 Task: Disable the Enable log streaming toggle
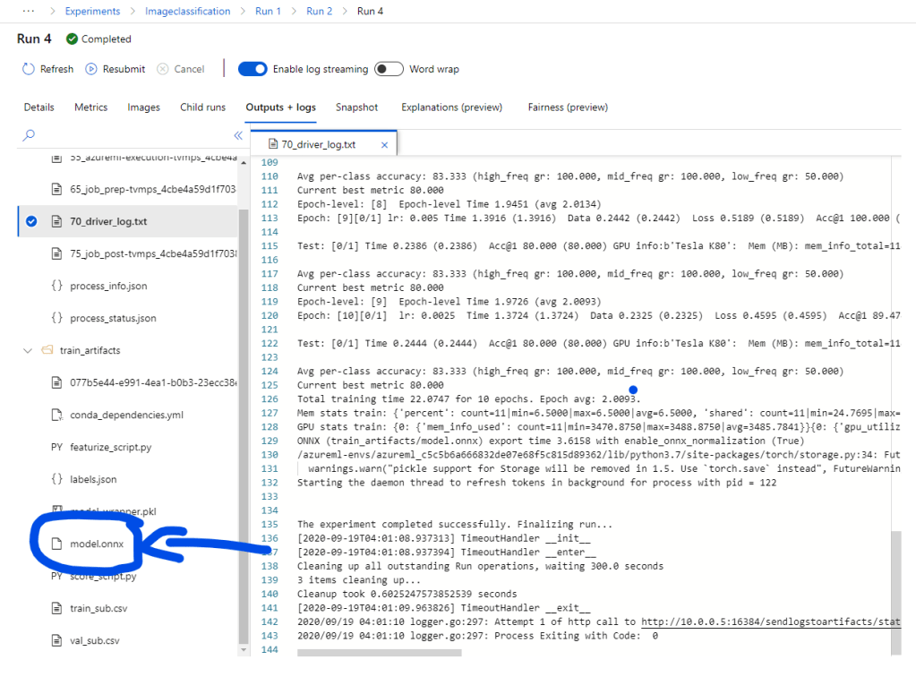click(x=253, y=69)
